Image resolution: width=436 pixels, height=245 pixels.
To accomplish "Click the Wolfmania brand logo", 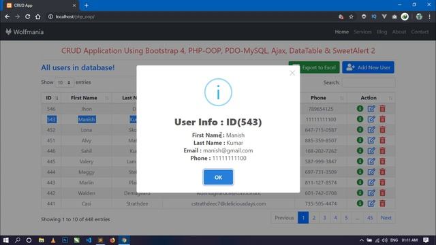I will 25,32.
